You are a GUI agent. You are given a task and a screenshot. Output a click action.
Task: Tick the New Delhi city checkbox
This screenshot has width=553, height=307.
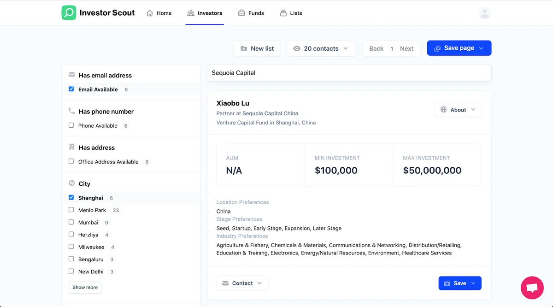pyautogui.click(x=71, y=271)
